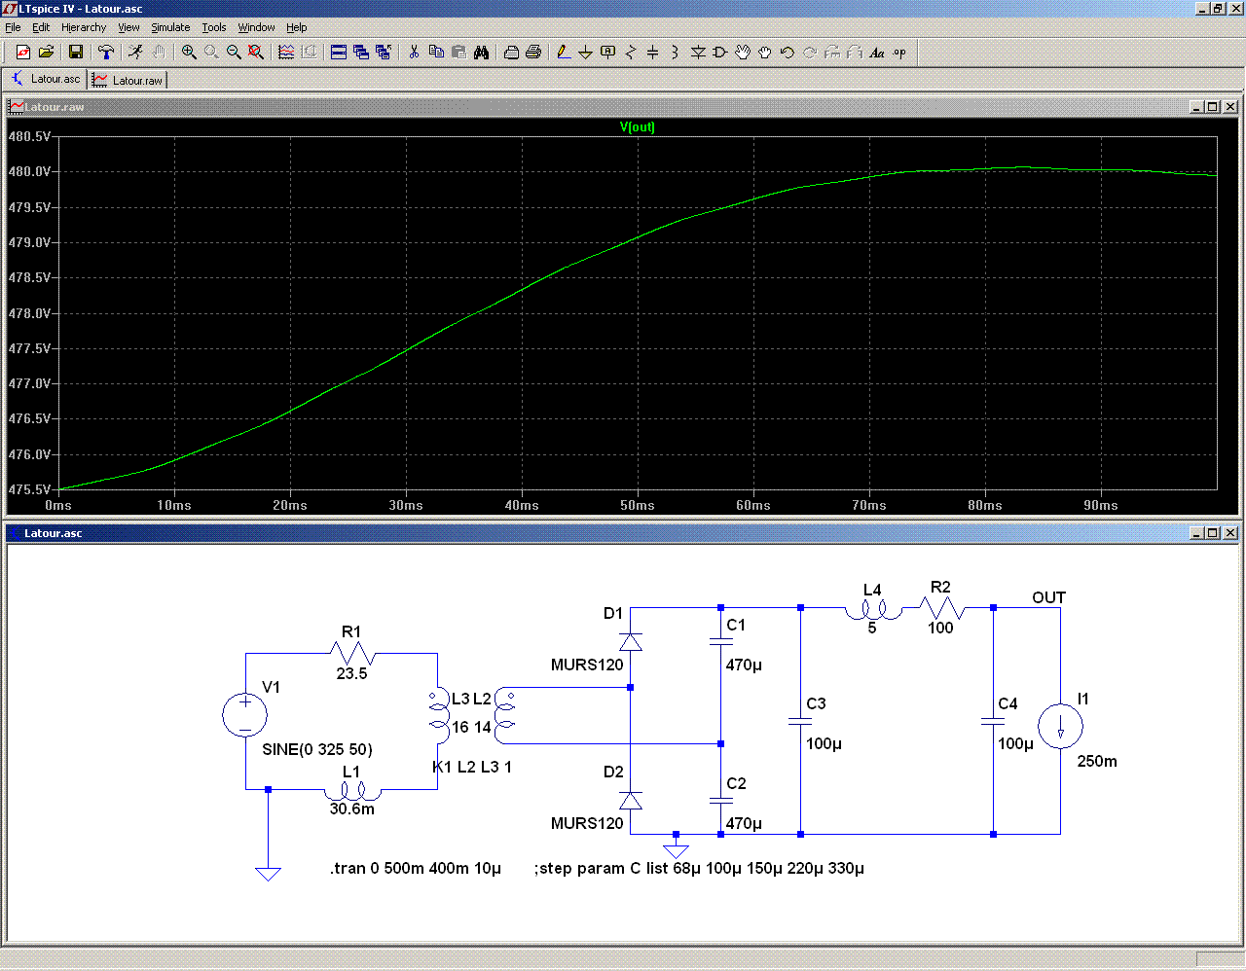Maximize the Latour.raw waveform pane

tap(1212, 107)
